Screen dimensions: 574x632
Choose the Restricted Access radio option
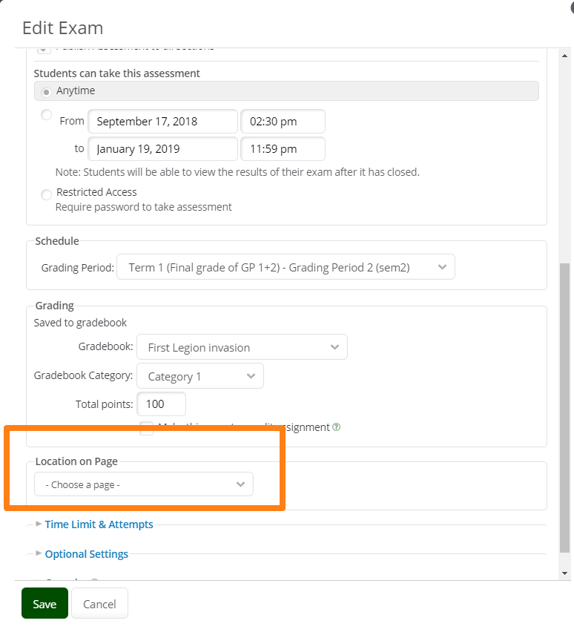[x=47, y=194]
